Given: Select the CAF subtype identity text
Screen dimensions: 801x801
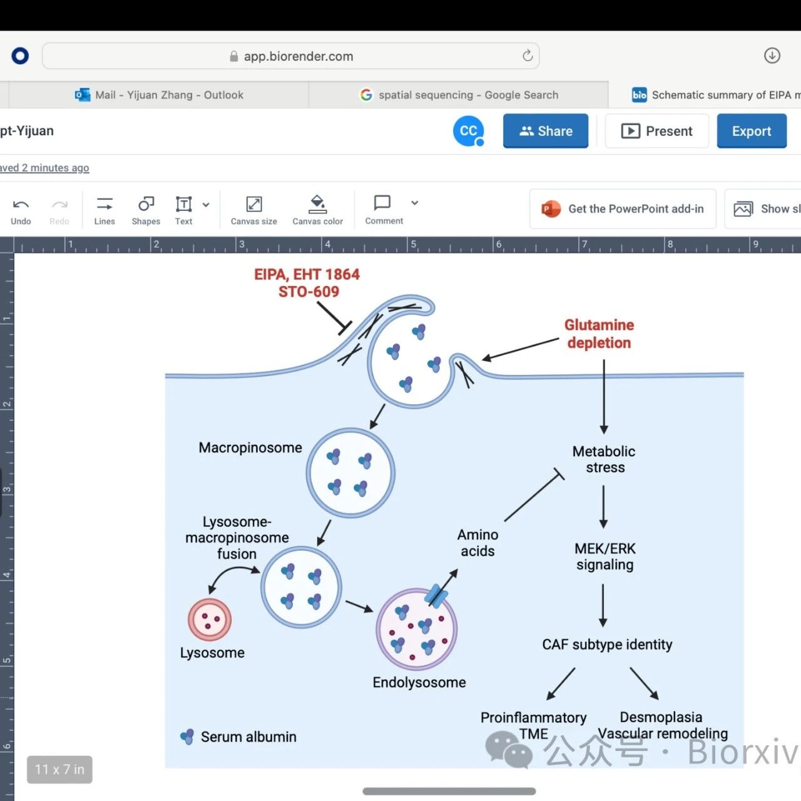Looking at the screenshot, I should click(x=607, y=645).
